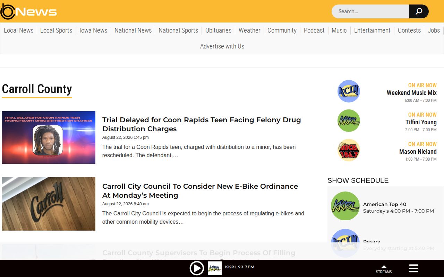Image resolution: width=444 pixels, height=277 pixels.
Task: Open the Coon Rapids teen trial headline
Action: [202, 124]
